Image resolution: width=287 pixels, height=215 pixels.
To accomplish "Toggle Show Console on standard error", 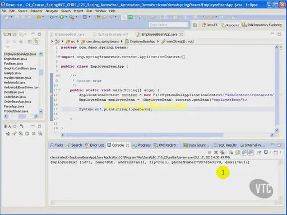I will click(x=251, y=152).
